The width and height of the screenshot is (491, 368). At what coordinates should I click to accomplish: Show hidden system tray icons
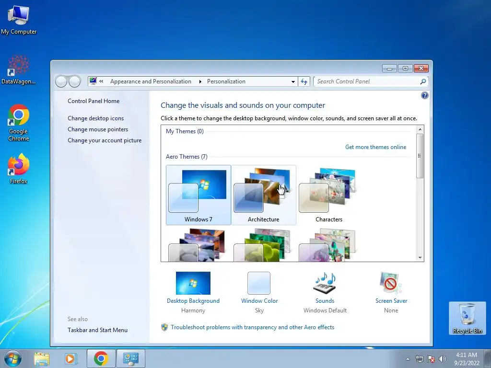pyautogui.click(x=408, y=359)
